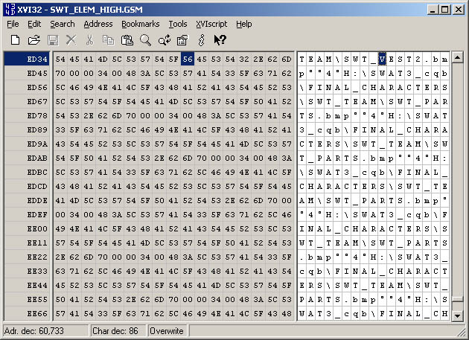Click the Paste clipboard icon
Screen dimensions: 469x340
(x=127, y=39)
